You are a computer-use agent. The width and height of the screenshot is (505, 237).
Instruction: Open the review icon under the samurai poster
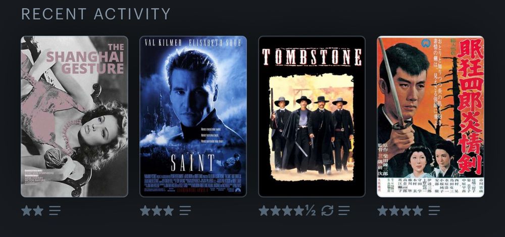(434, 211)
